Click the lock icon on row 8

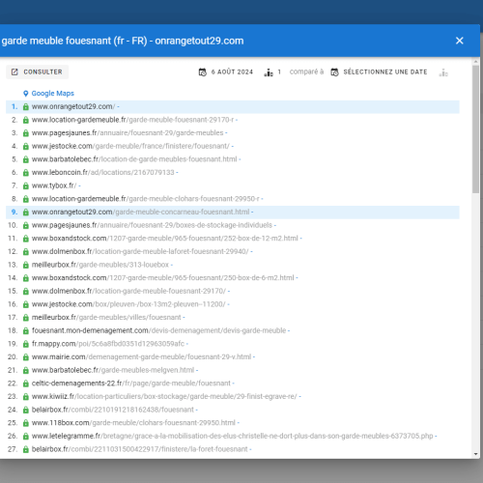(26, 199)
